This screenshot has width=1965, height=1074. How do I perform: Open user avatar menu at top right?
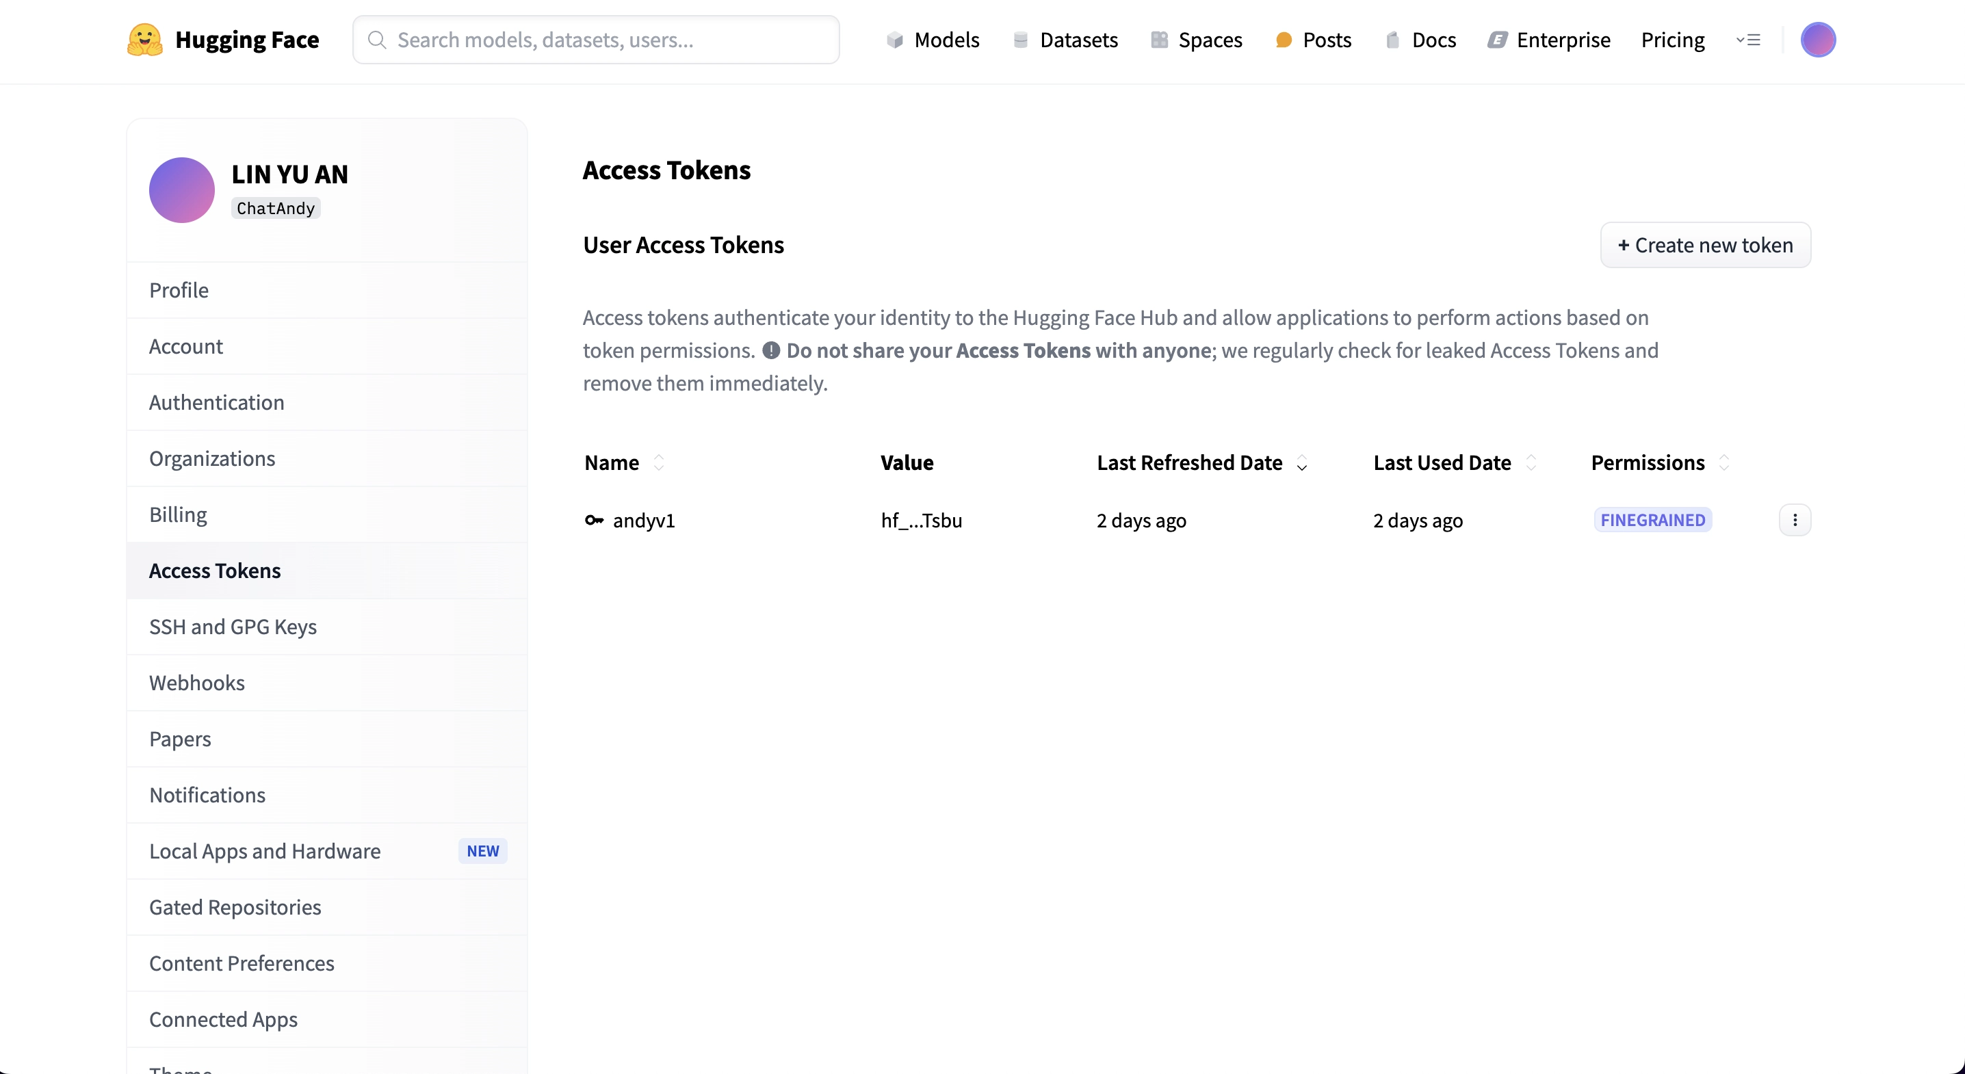point(1819,40)
